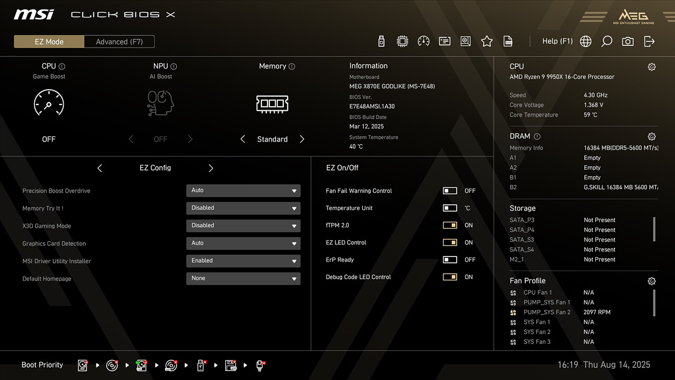Click next arrow beside Memory Standard profile
Image resolution: width=675 pixels, height=380 pixels.
point(302,139)
